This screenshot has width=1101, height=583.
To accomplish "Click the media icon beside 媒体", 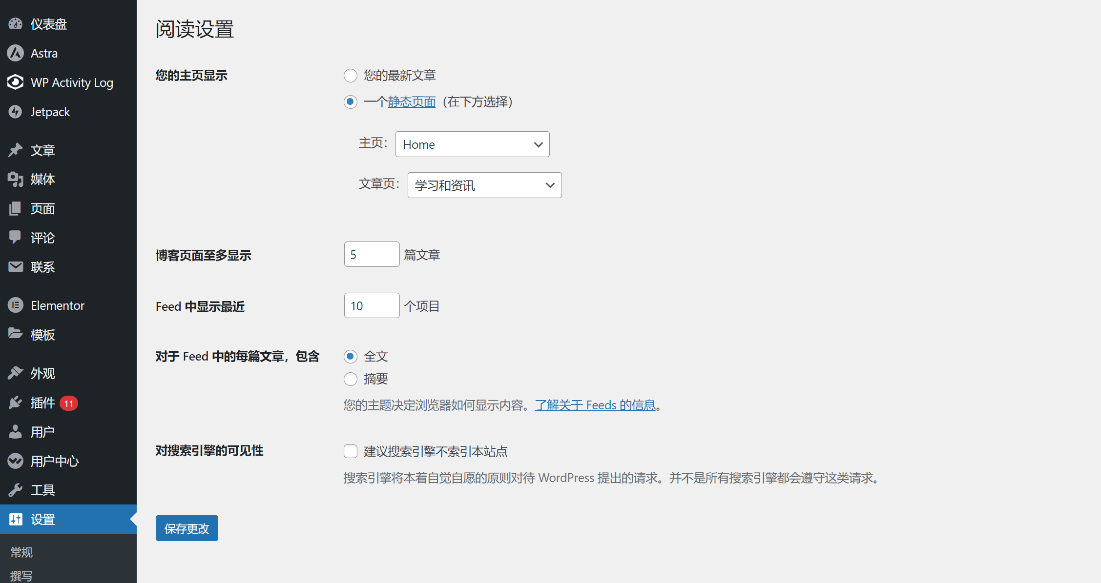I will point(16,179).
